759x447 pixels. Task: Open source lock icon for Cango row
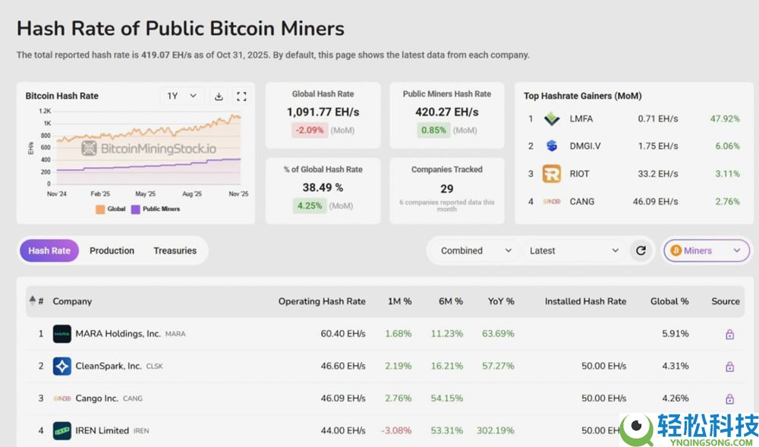coord(729,398)
